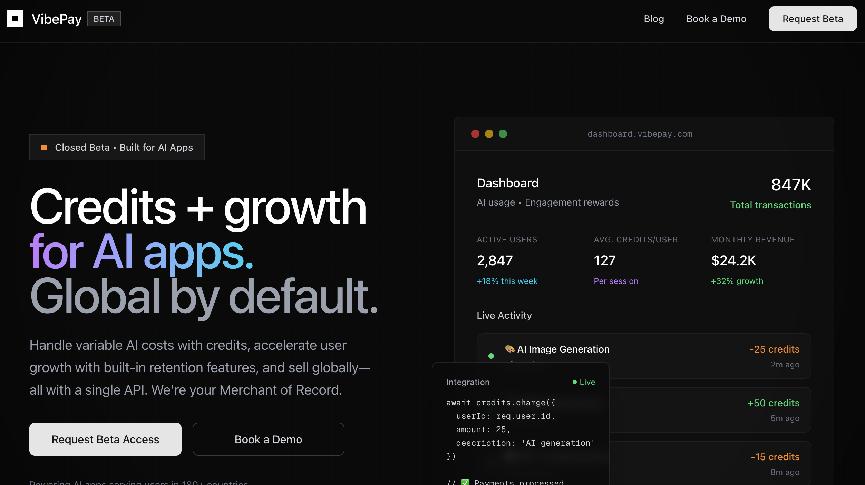Click the VibePay brand name text
Image resolution: width=865 pixels, height=485 pixels.
click(x=57, y=19)
